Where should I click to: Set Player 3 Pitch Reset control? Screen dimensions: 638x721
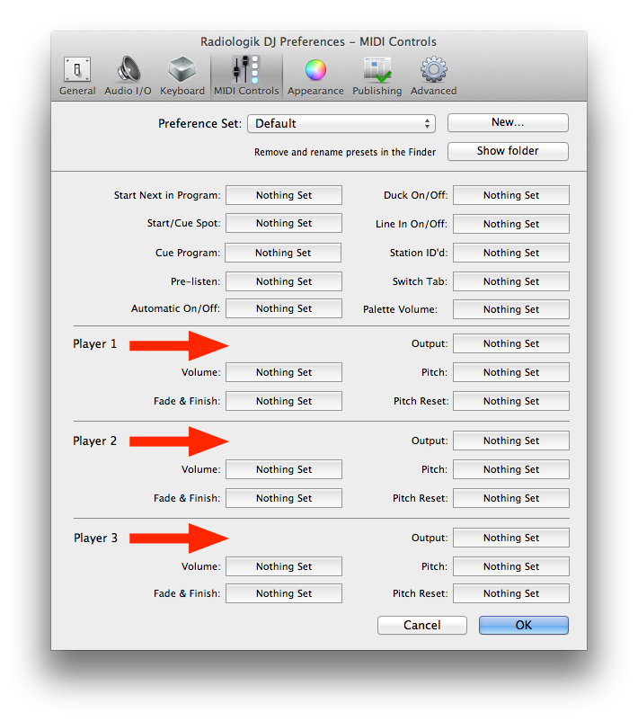tap(511, 593)
